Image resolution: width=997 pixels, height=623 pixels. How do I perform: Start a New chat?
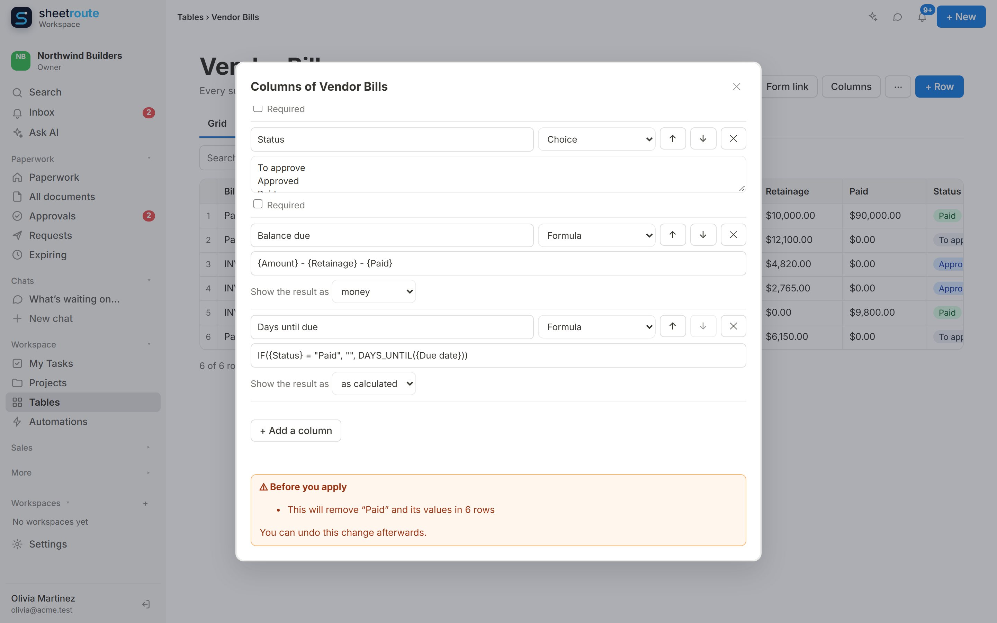pyautogui.click(x=83, y=318)
